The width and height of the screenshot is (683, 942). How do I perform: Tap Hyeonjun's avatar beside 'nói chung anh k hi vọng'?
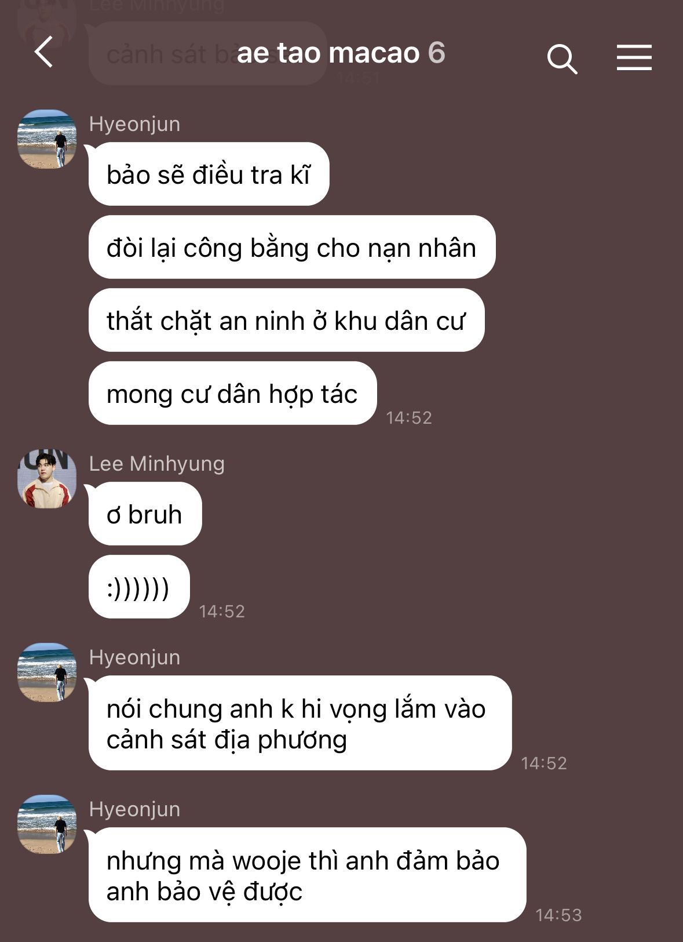(x=47, y=672)
